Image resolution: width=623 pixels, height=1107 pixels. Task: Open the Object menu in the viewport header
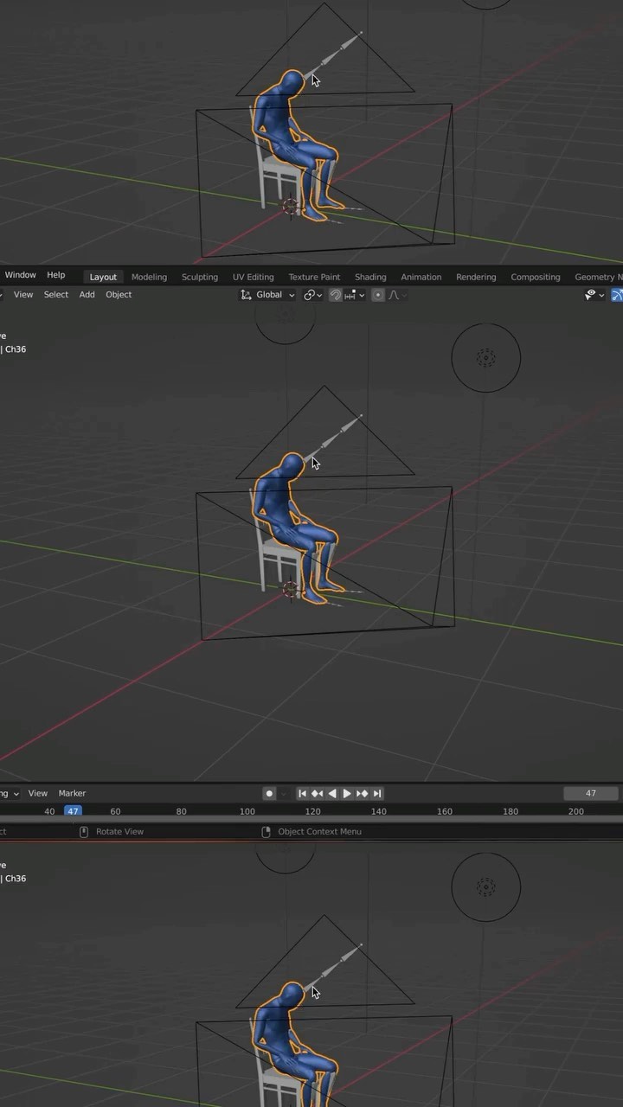[119, 295]
